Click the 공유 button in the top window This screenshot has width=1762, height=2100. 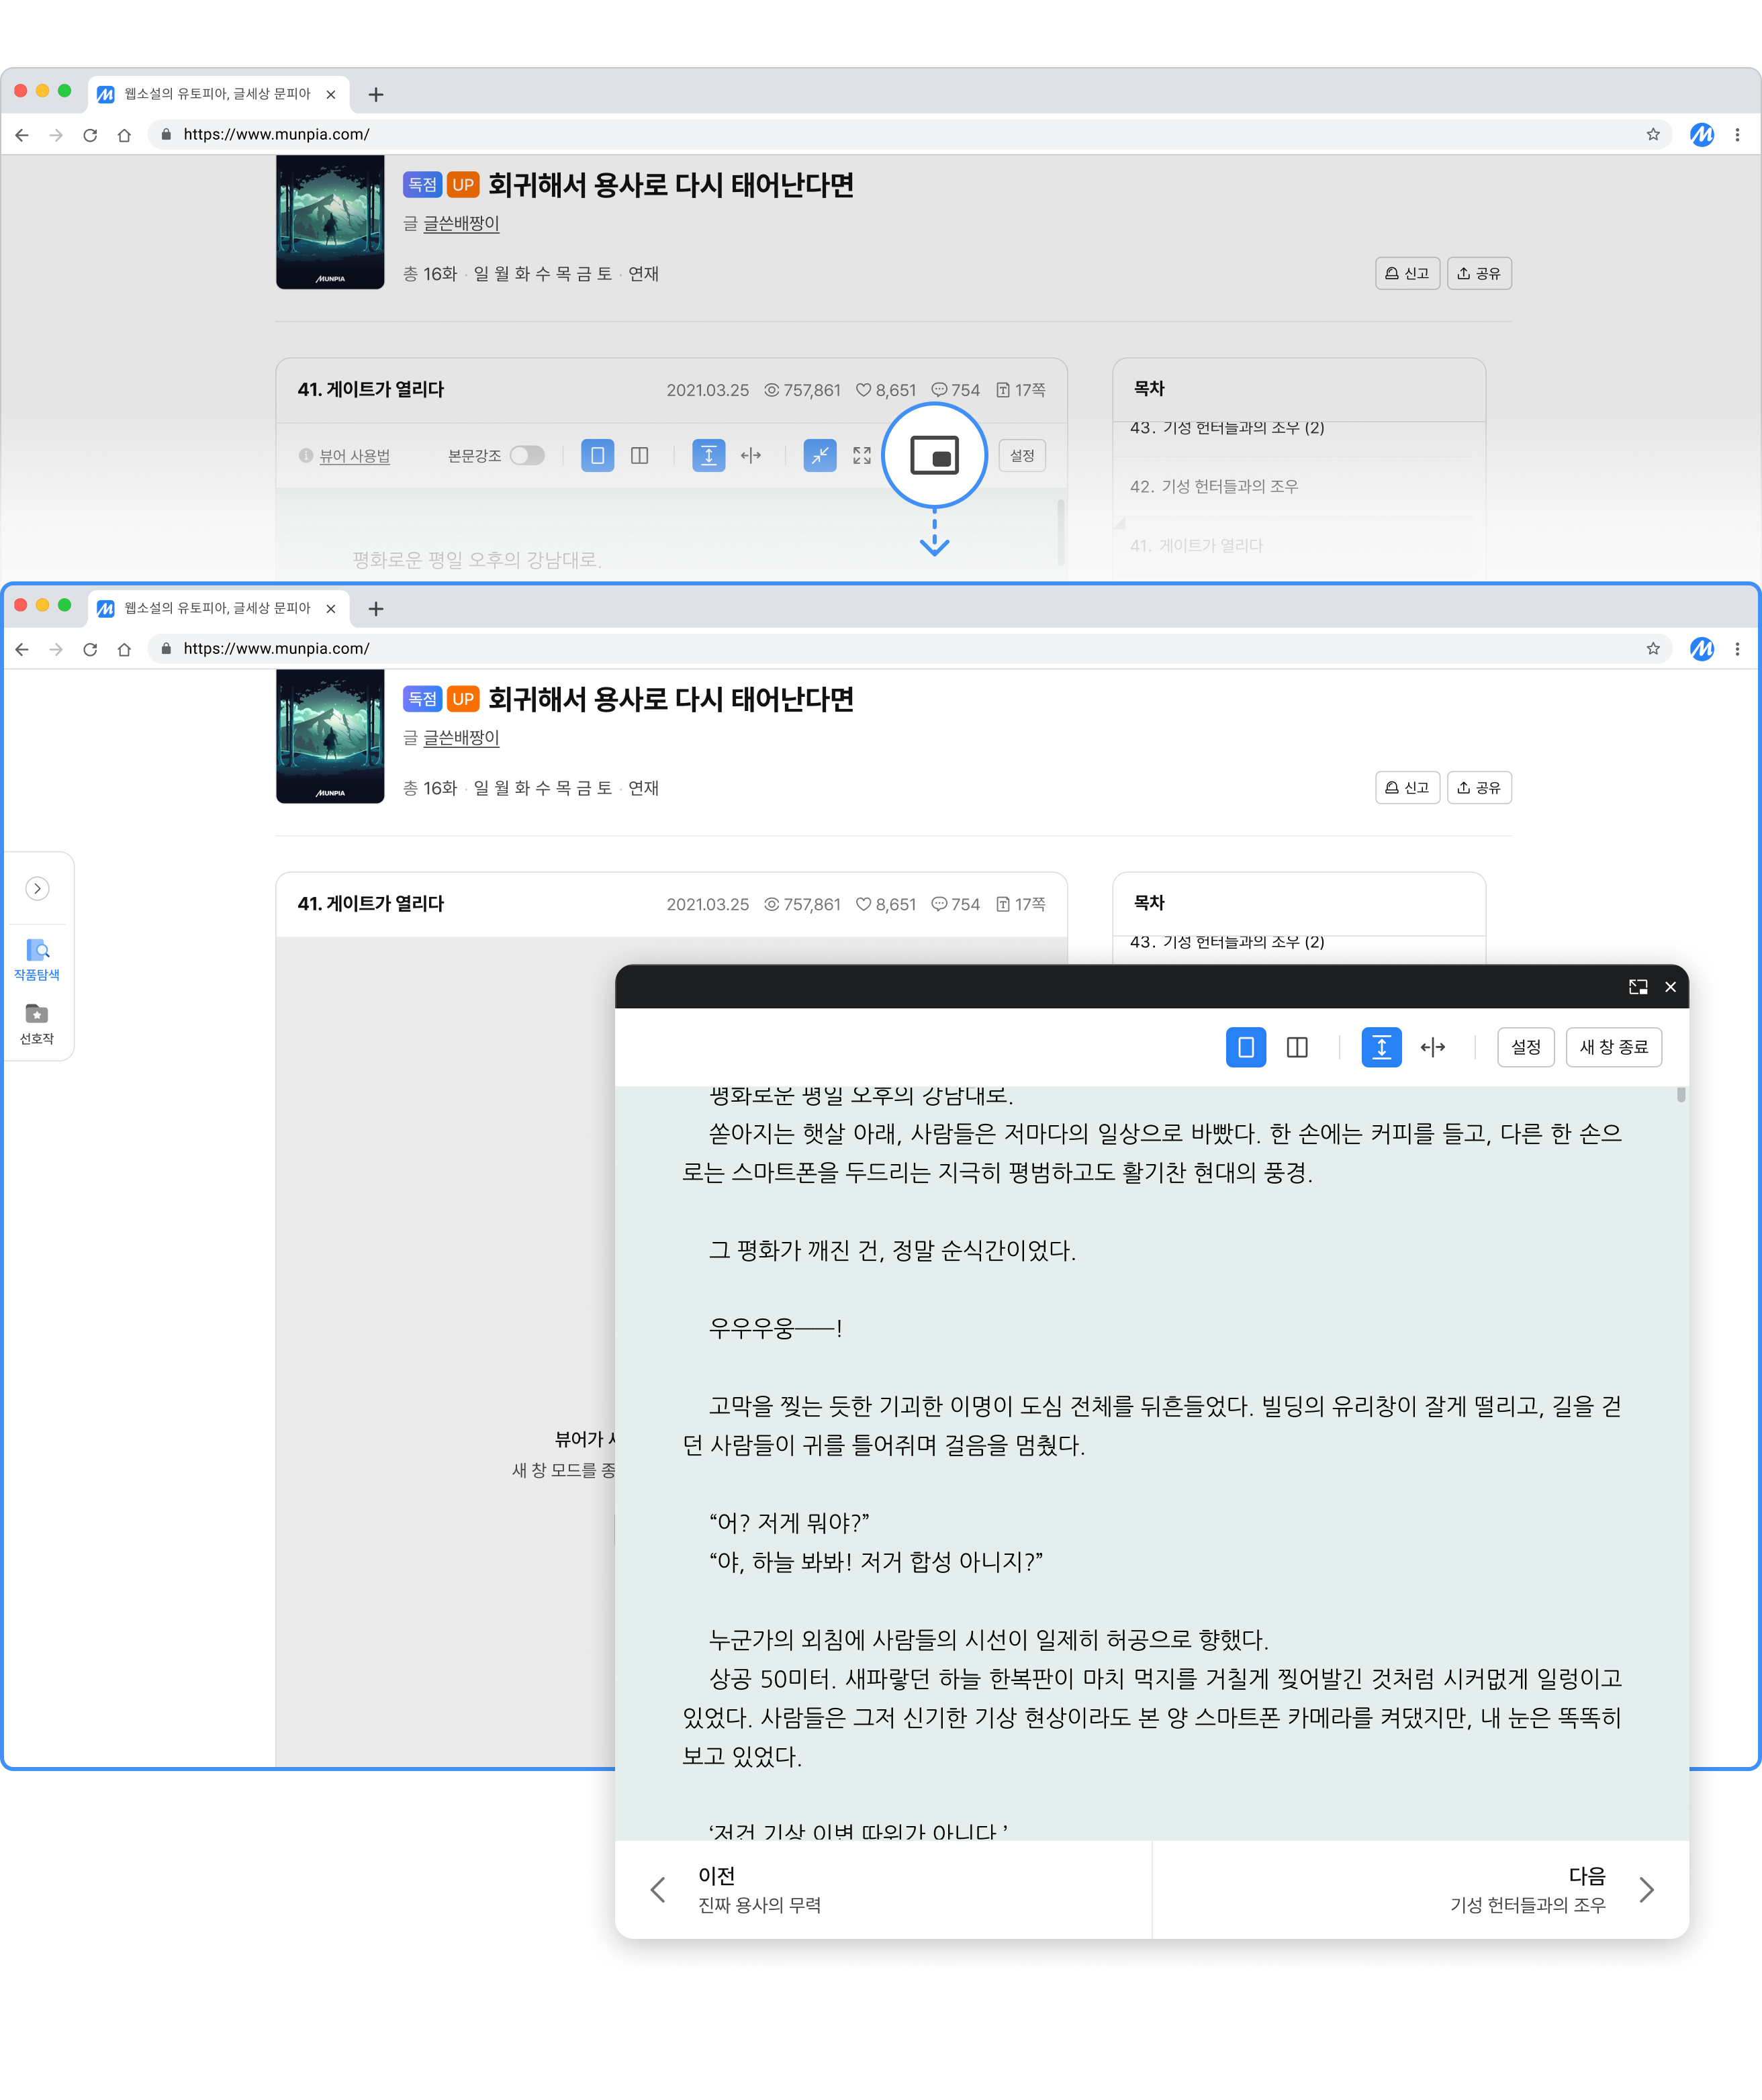pyautogui.click(x=1479, y=273)
